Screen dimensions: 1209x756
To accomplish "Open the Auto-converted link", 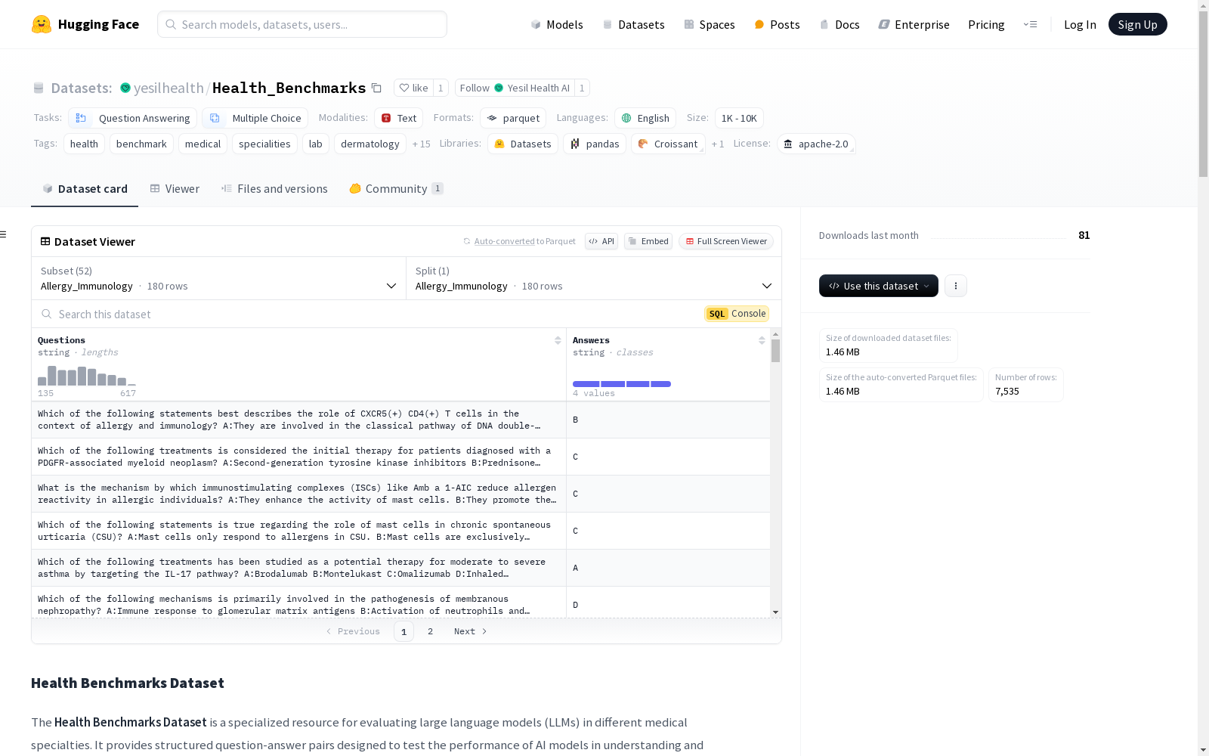I will (504, 241).
